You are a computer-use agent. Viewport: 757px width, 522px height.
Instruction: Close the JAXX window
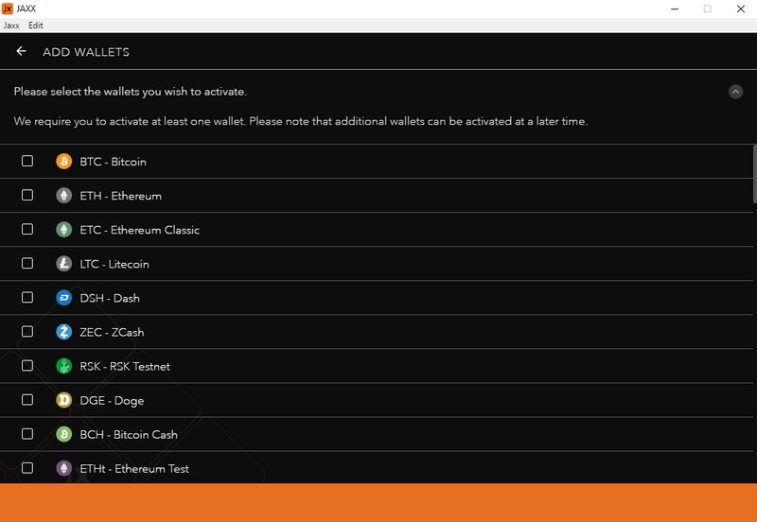click(x=741, y=9)
